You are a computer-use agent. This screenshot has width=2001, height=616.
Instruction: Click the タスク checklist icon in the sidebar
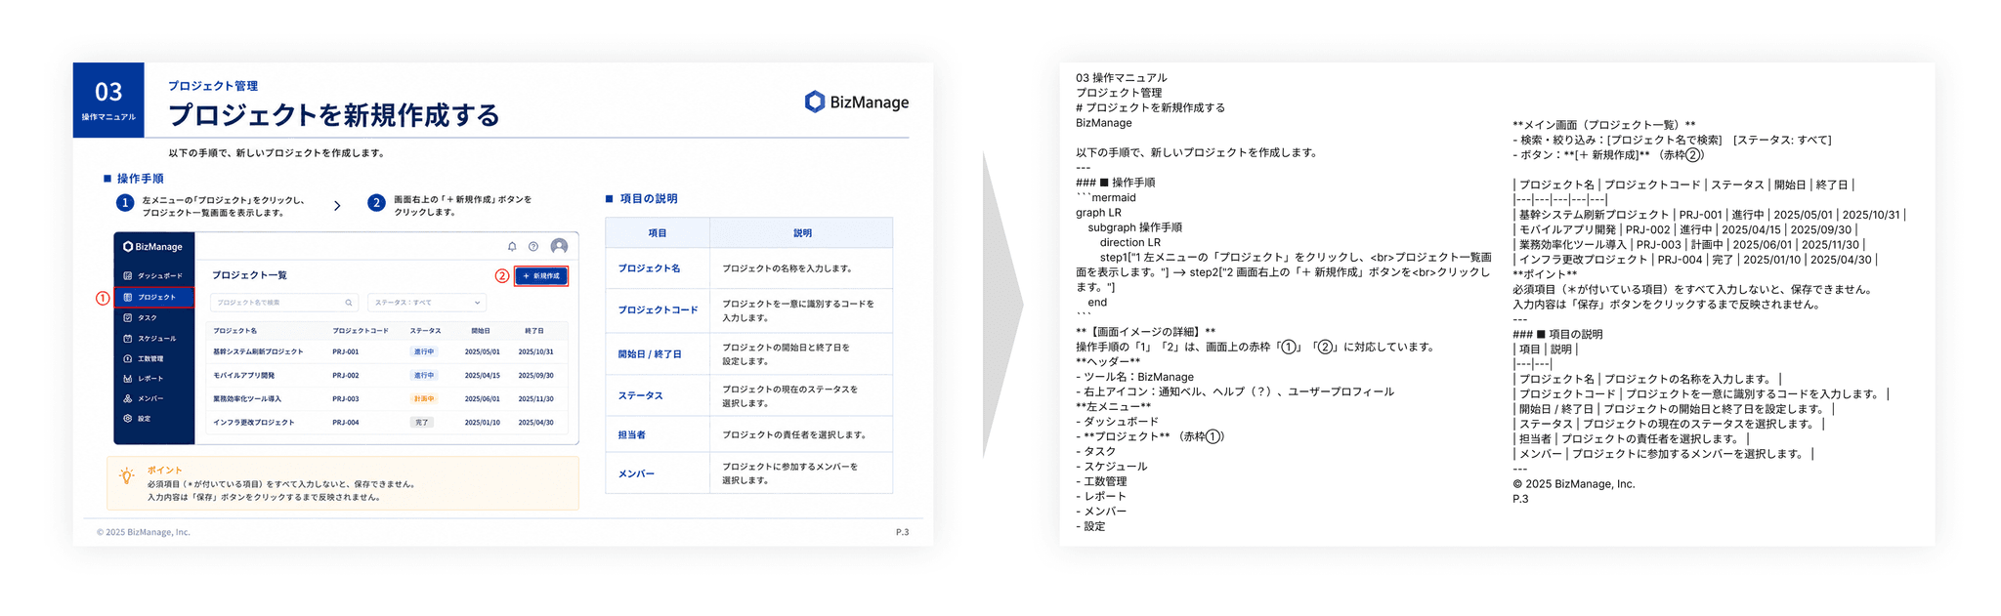click(x=128, y=318)
